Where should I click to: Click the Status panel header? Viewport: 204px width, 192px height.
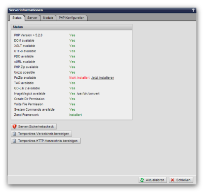pos(72,27)
